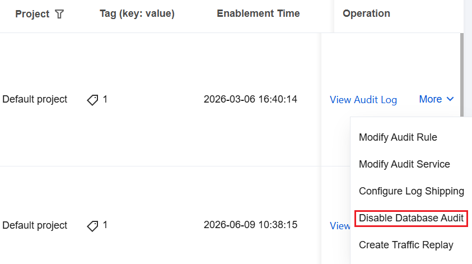
Task: Click Default project in the second row
Action: (x=35, y=225)
